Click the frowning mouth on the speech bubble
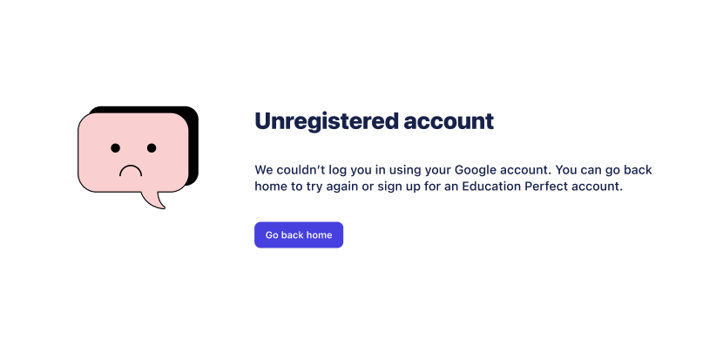 coord(131,171)
